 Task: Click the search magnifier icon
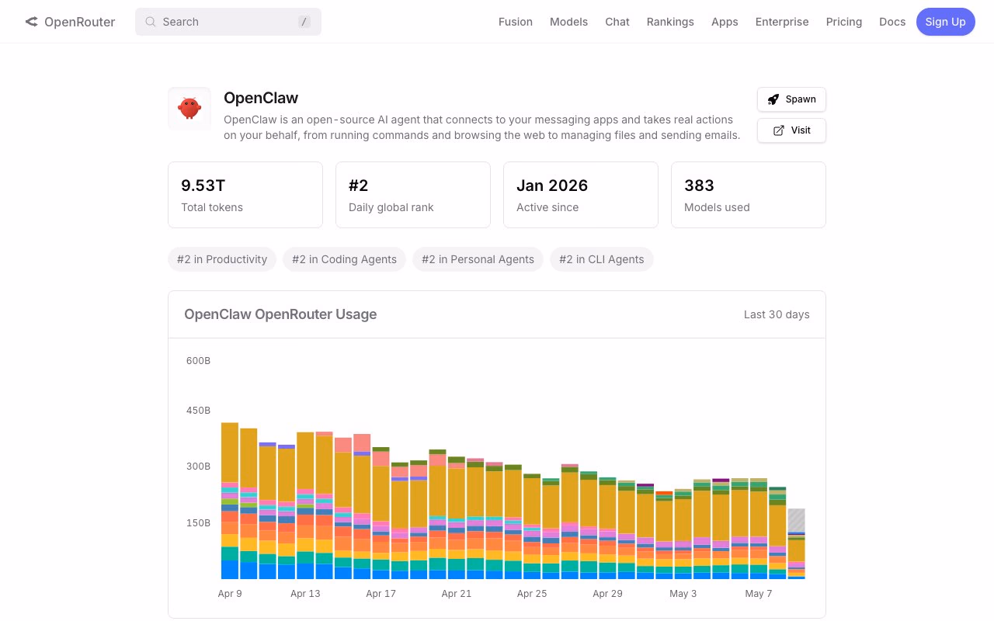(x=151, y=22)
